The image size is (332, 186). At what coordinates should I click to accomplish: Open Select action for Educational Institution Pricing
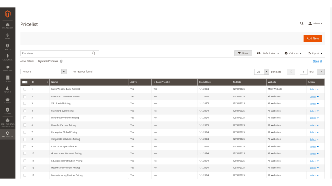314,161
